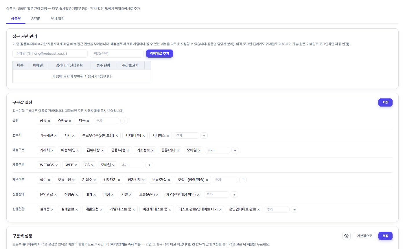405x249 pixels.
Task: Add new 유형 value with plus
Action: tap(124, 121)
